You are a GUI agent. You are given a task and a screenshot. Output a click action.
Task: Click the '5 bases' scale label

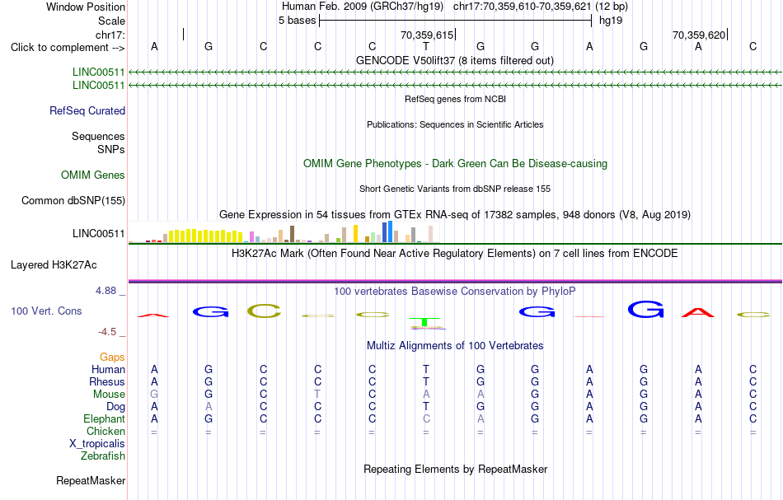[297, 21]
